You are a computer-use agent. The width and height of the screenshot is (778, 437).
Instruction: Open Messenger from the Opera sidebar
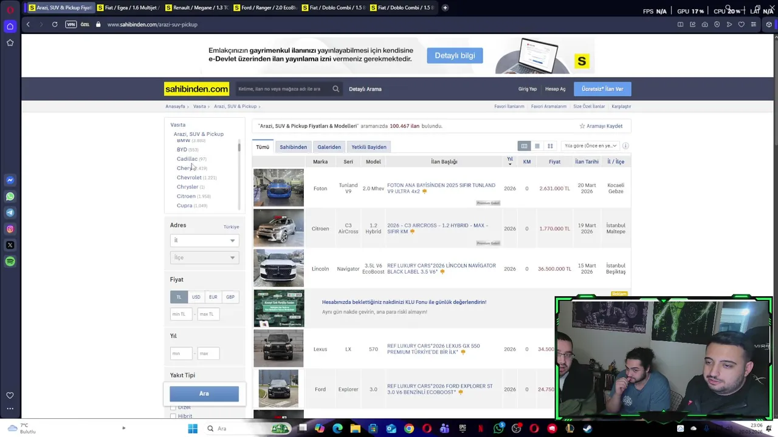tap(10, 180)
